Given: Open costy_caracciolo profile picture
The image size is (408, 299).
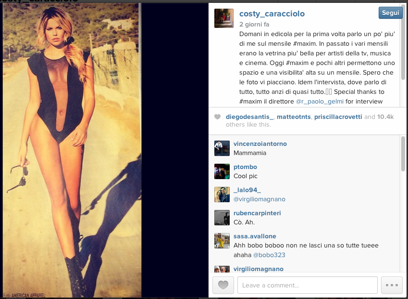Looking at the screenshot, I should [224, 18].
